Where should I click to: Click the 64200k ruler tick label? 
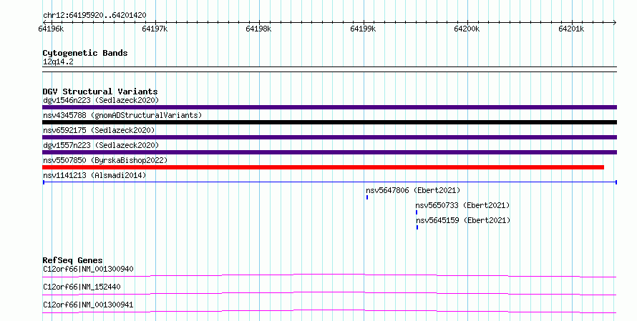tap(467, 29)
